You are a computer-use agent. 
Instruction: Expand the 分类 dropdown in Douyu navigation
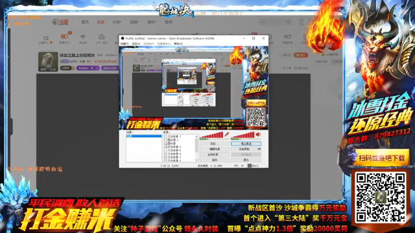point(117,22)
